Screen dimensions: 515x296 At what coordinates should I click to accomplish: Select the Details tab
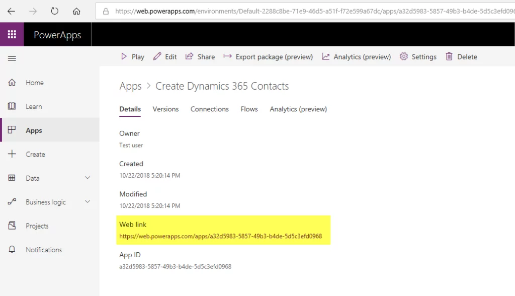(130, 109)
